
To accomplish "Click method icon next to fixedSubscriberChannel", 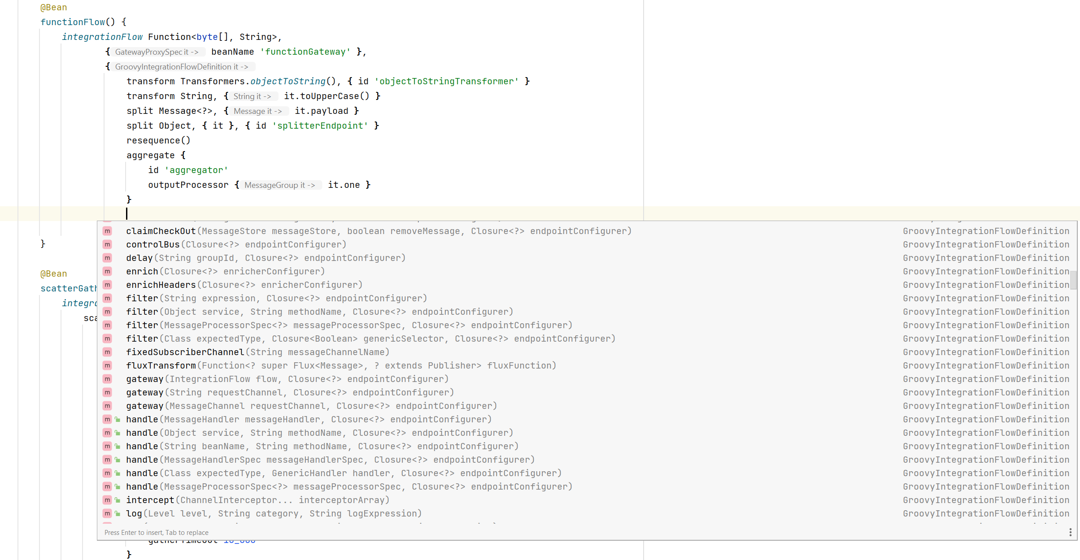I will 107,352.
